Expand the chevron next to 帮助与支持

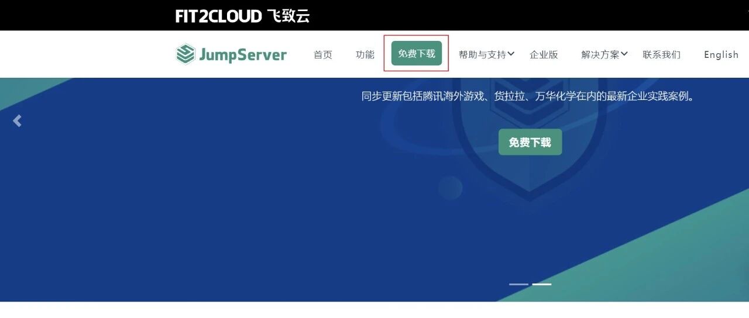click(x=511, y=54)
